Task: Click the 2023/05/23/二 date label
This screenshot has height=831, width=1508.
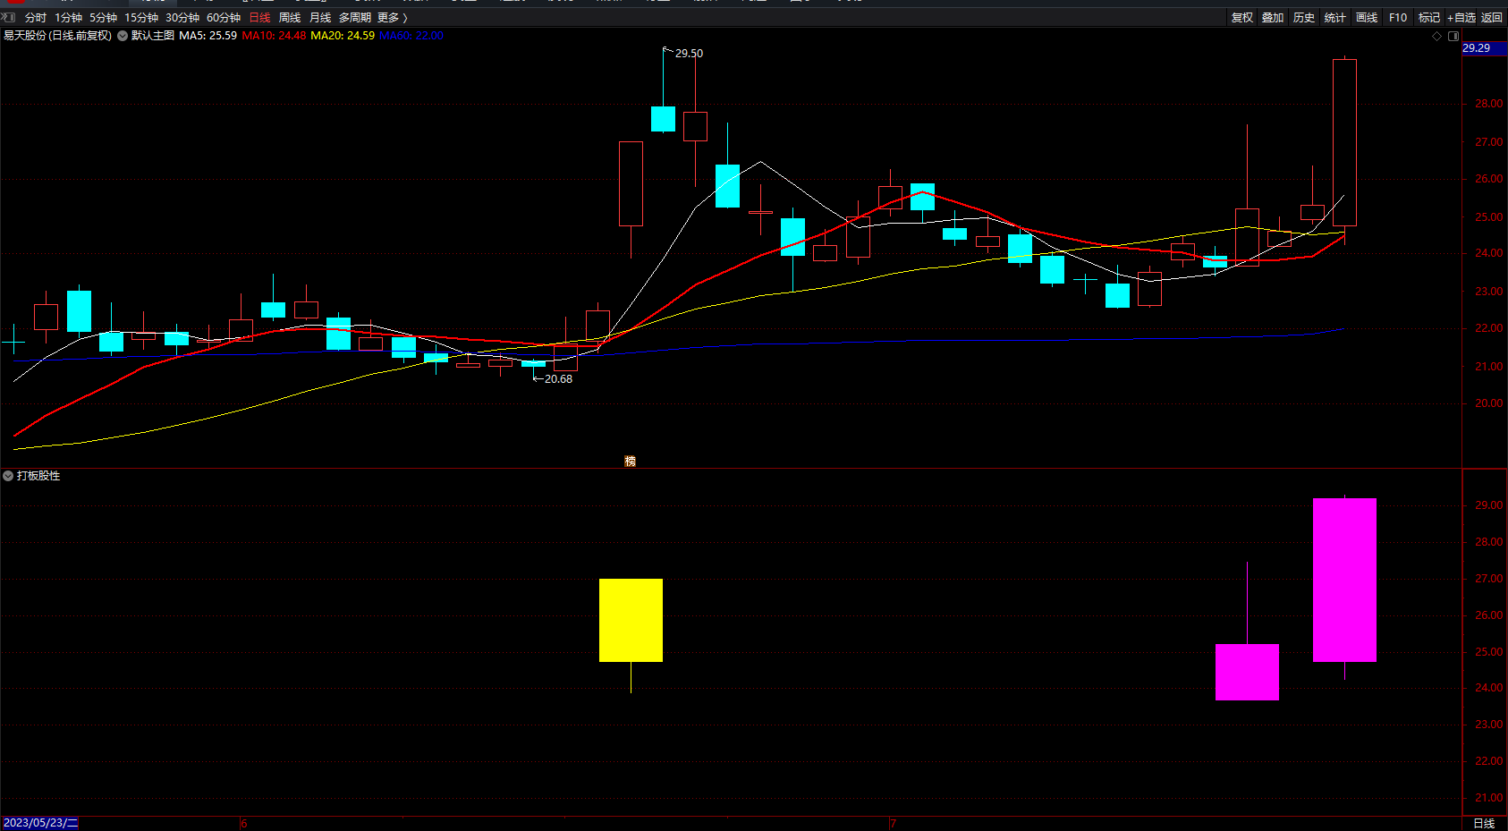Action: pos(40,823)
